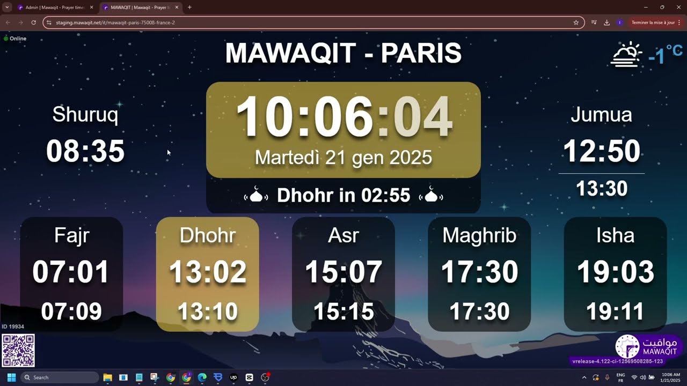Click Terminer la mise à jour button
This screenshot has height=386, width=687.
653,23
